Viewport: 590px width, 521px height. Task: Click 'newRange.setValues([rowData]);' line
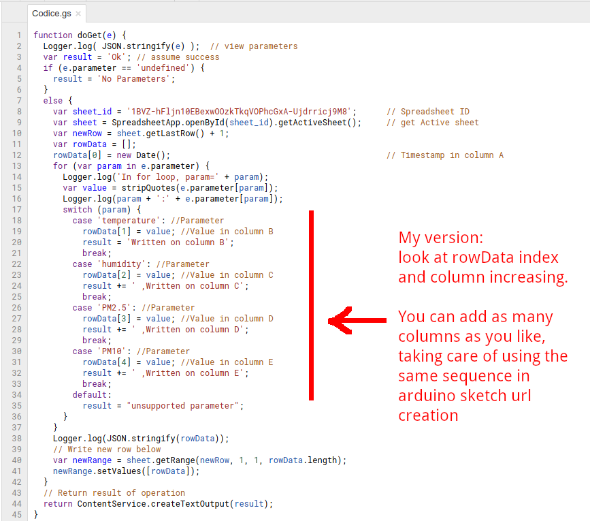[x=127, y=472]
